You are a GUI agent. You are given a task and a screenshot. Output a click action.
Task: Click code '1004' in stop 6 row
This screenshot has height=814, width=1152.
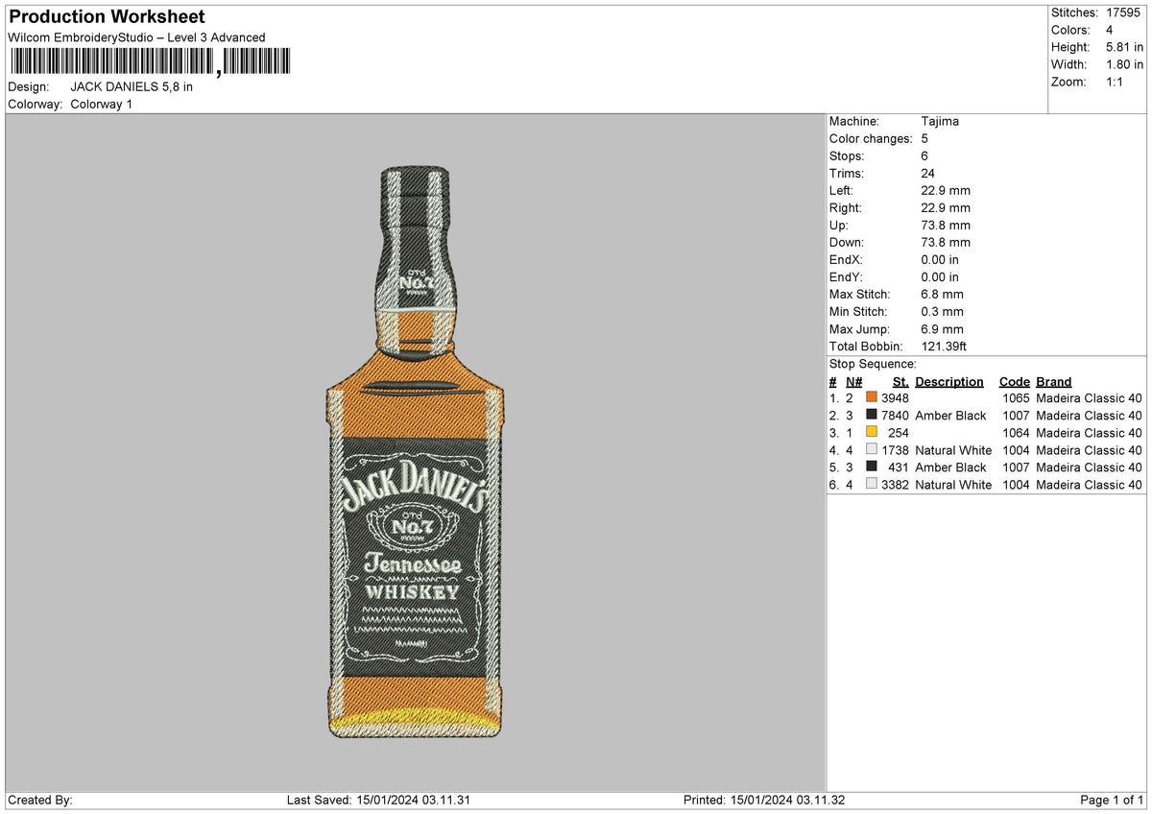pyautogui.click(x=1016, y=484)
